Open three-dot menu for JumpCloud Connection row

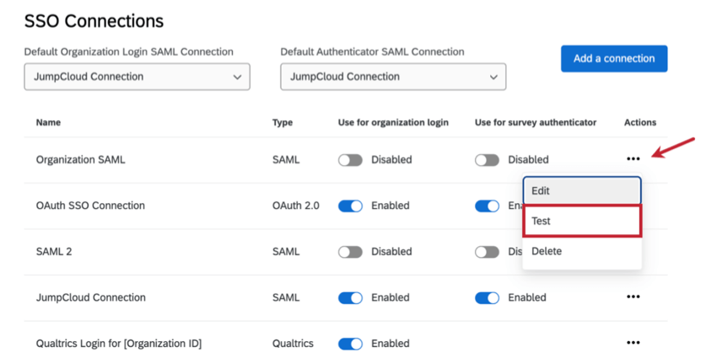click(633, 297)
